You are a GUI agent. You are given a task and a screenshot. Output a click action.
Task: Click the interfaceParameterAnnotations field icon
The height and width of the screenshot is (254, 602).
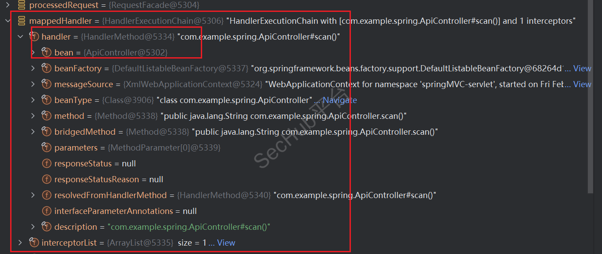click(46, 211)
